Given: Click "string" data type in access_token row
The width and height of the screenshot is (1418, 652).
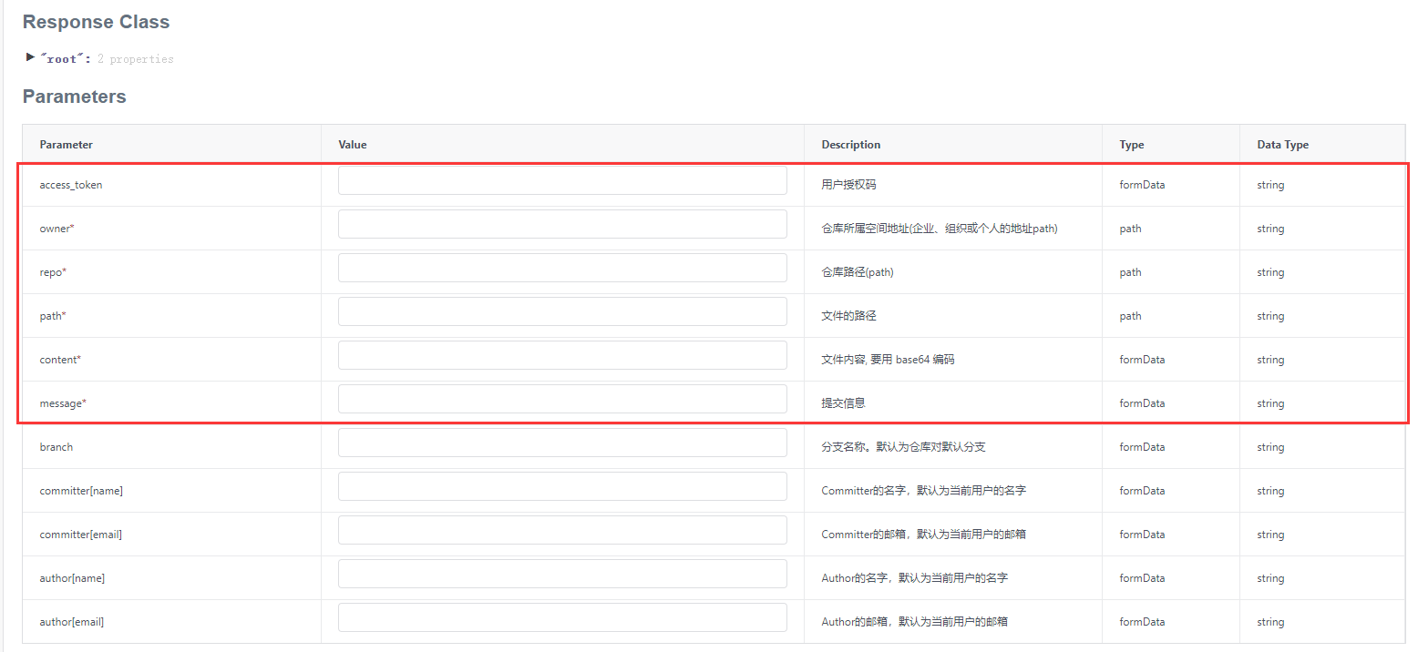Looking at the screenshot, I should [x=1270, y=185].
